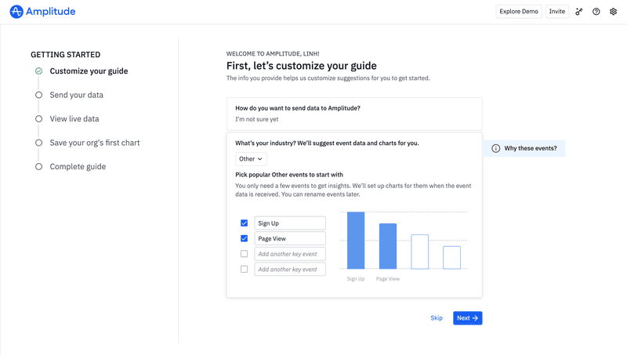This screenshot has height=355, width=627.
Task: Click the Skip link
Action: pos(437,318)
